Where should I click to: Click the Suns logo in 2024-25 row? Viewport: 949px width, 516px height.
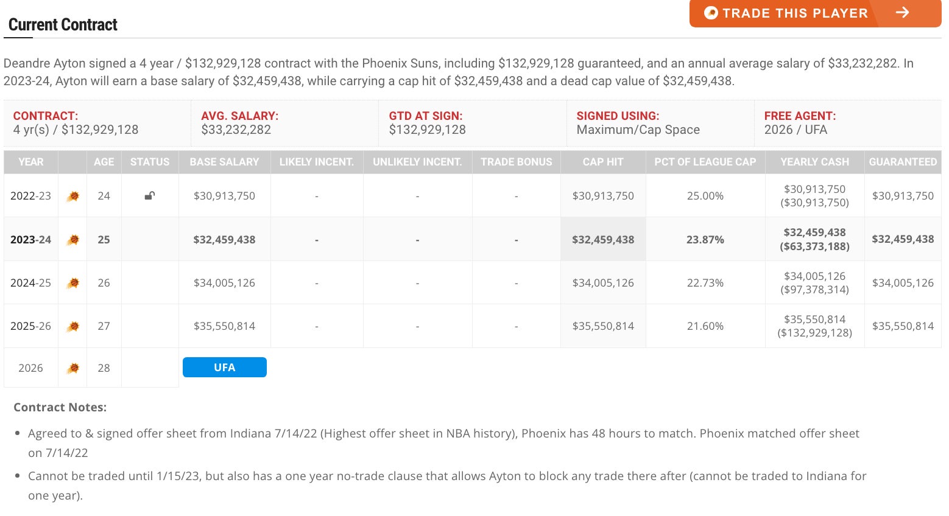pos(72,283)
